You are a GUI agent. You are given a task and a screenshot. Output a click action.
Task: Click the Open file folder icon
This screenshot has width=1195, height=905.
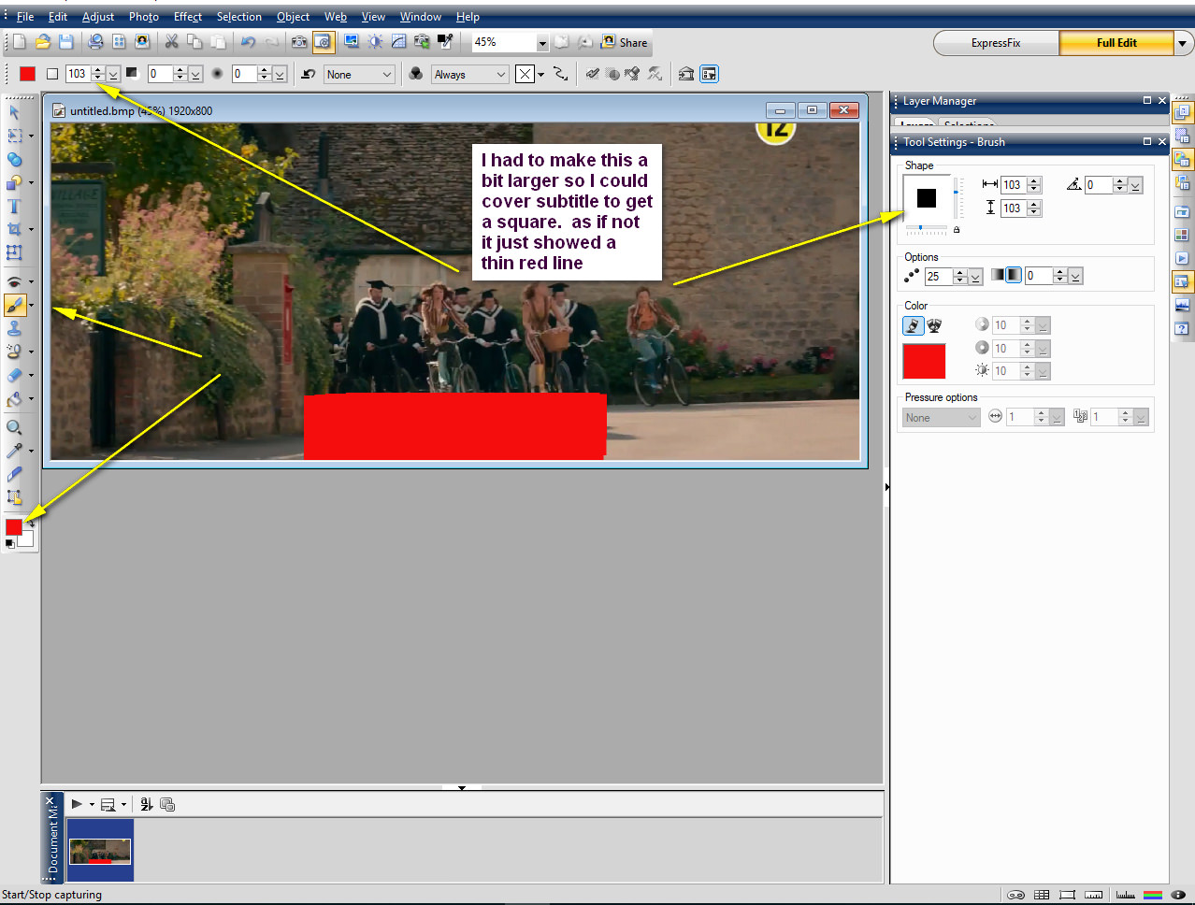click(x=42, y=42)
